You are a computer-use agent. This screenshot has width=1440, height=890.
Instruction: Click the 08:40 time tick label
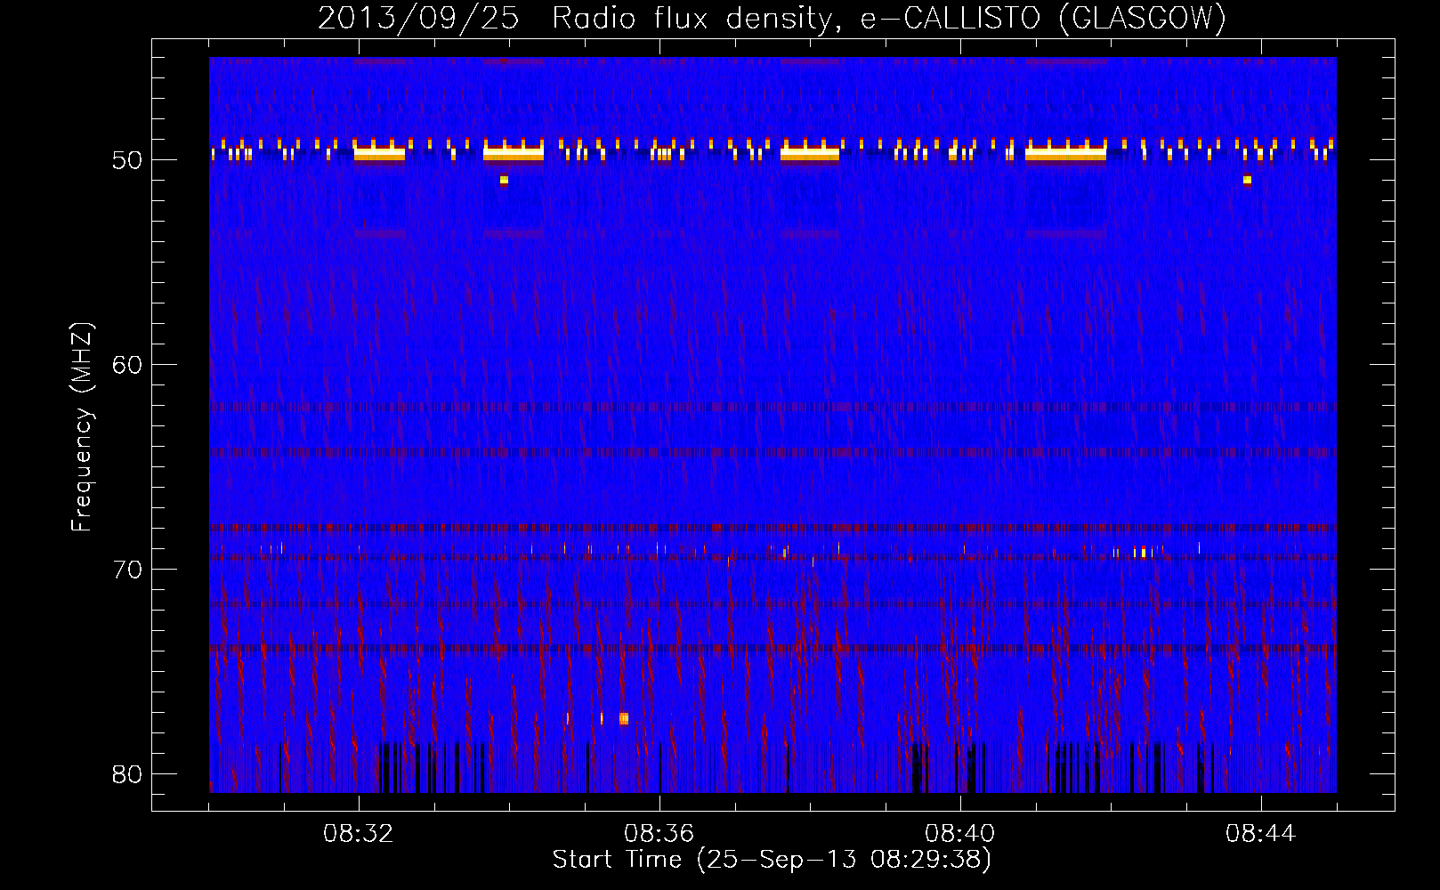coord(959,834)
